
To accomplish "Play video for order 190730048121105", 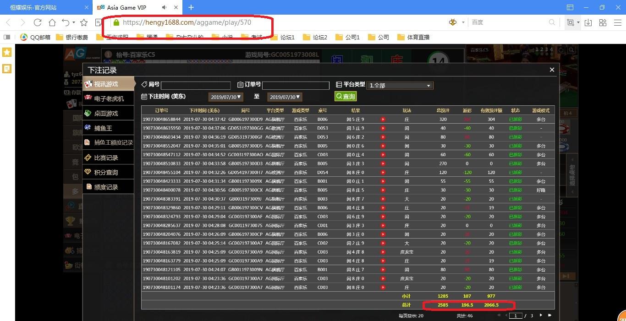I will click(x=383, y=270).
